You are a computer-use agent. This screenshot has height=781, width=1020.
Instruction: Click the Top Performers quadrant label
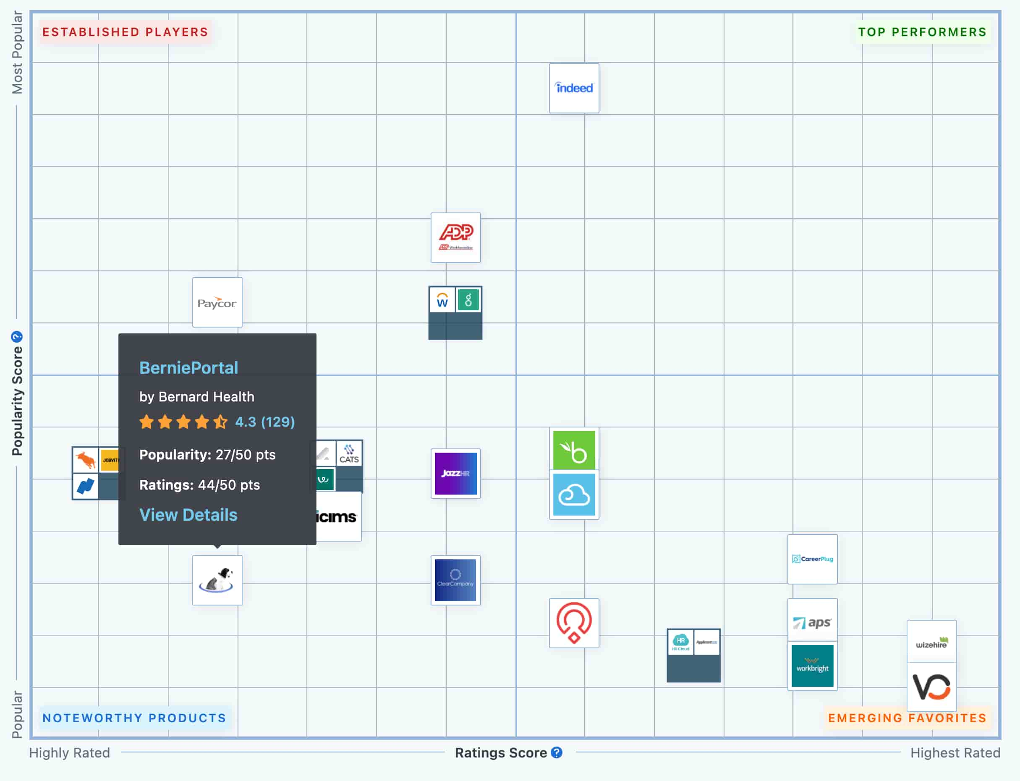pos(923,32)
